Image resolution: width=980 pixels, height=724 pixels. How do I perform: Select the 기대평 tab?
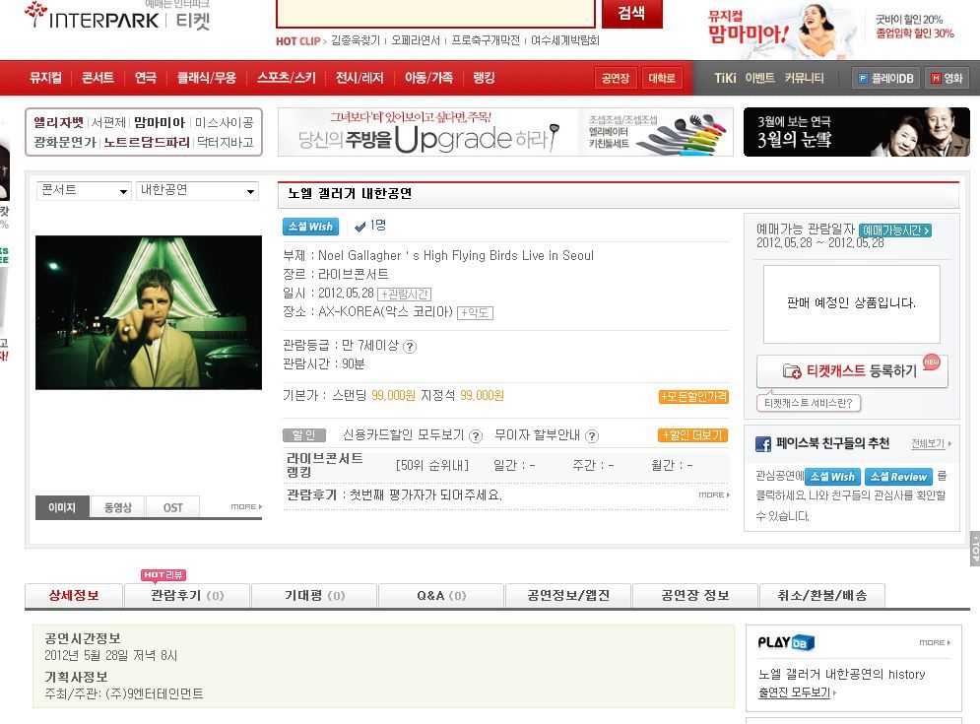click(x=314, y=595)
